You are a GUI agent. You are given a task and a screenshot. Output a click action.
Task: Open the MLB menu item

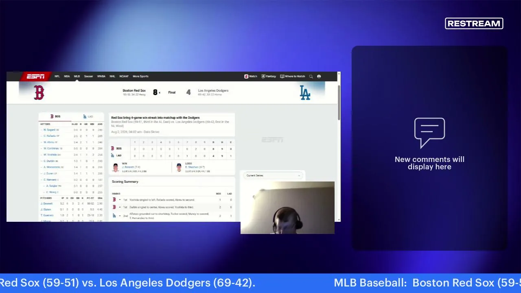(x=77, y=77)
